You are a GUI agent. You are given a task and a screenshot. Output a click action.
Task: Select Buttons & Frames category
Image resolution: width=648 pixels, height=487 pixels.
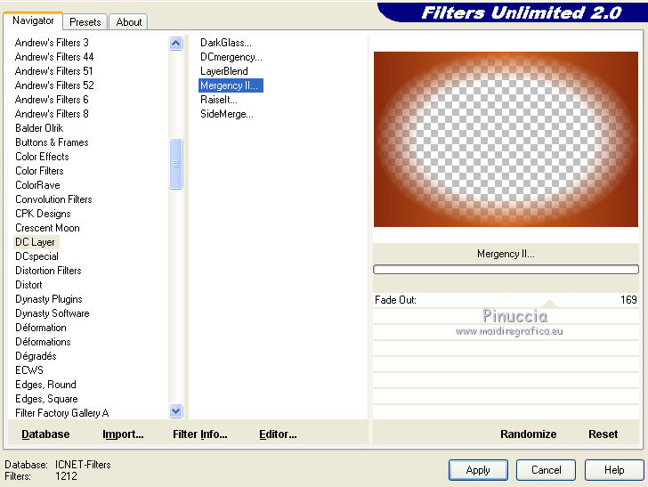(x=52, y=142)
